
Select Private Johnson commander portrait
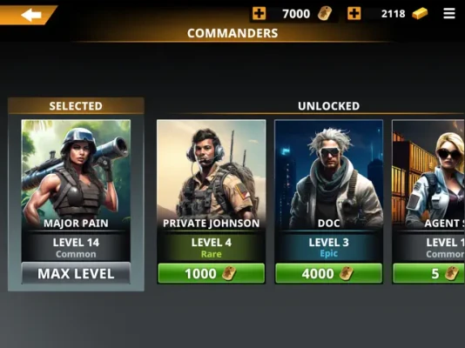(211, 175)
